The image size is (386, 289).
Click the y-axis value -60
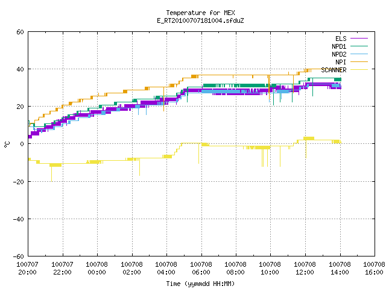pyautogui.click(x=19, y=256)
